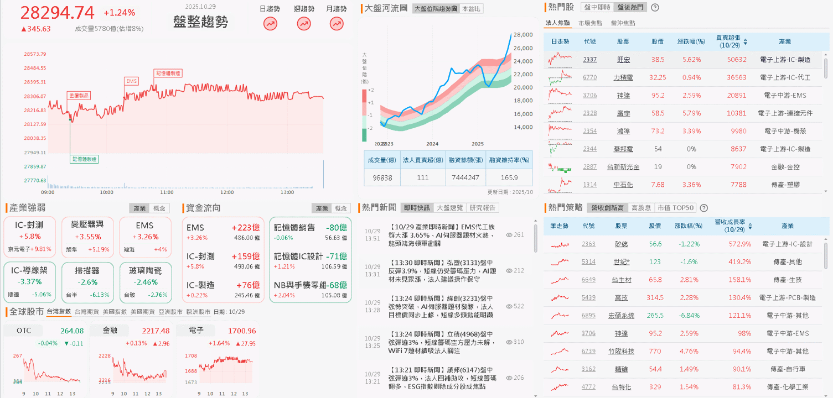Image resolution: width=833 pixels, height=398 pixels.
Task: Select 大盤位階趨勢圖 chart view
Action: tap(436, 8)
